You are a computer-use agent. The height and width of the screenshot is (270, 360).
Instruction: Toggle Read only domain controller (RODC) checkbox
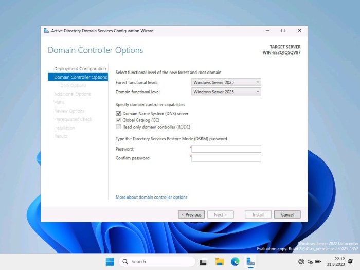point(118,127)
